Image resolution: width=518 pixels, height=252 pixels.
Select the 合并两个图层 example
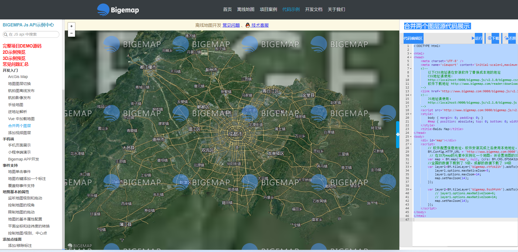(x=19, y=126)
